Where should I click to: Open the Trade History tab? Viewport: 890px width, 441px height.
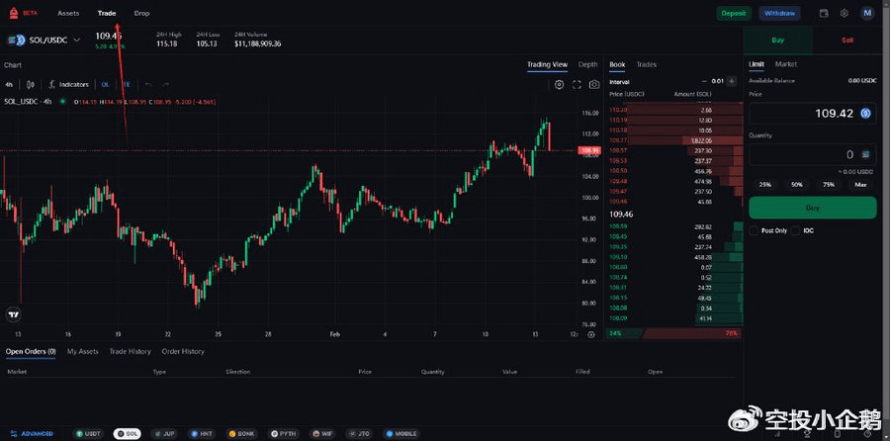(x=130, y=351)
